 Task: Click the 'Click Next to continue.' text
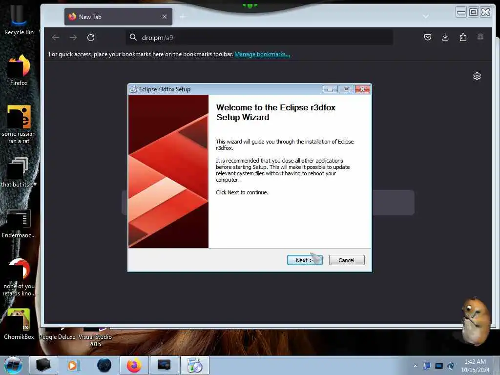[242, 192]
